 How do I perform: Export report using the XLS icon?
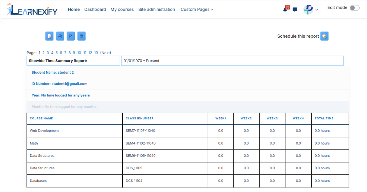71,36
